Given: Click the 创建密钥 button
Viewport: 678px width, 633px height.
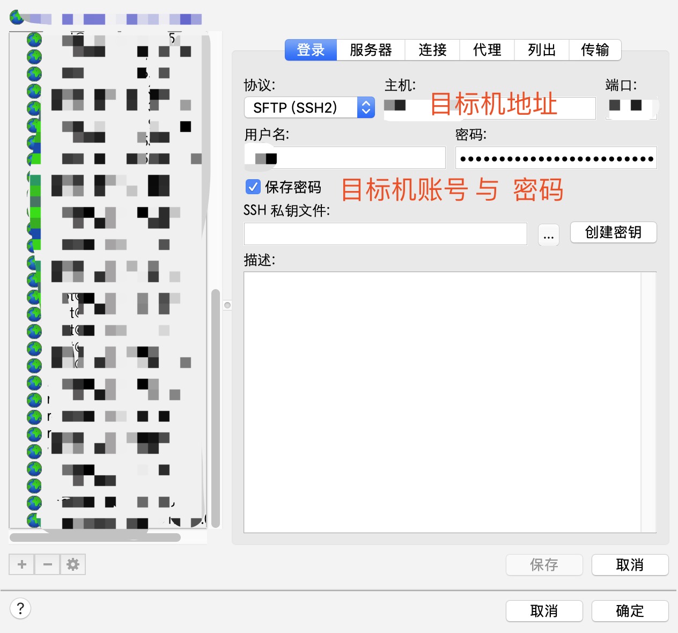Looking at the screenshot, I should point(613,232).
